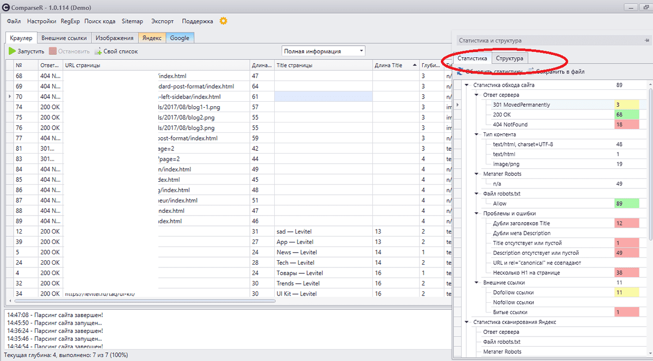Click the pin icon of statistics panel
Image resolution: width=653 pixels, height=361 pixels.
point(646,40)
